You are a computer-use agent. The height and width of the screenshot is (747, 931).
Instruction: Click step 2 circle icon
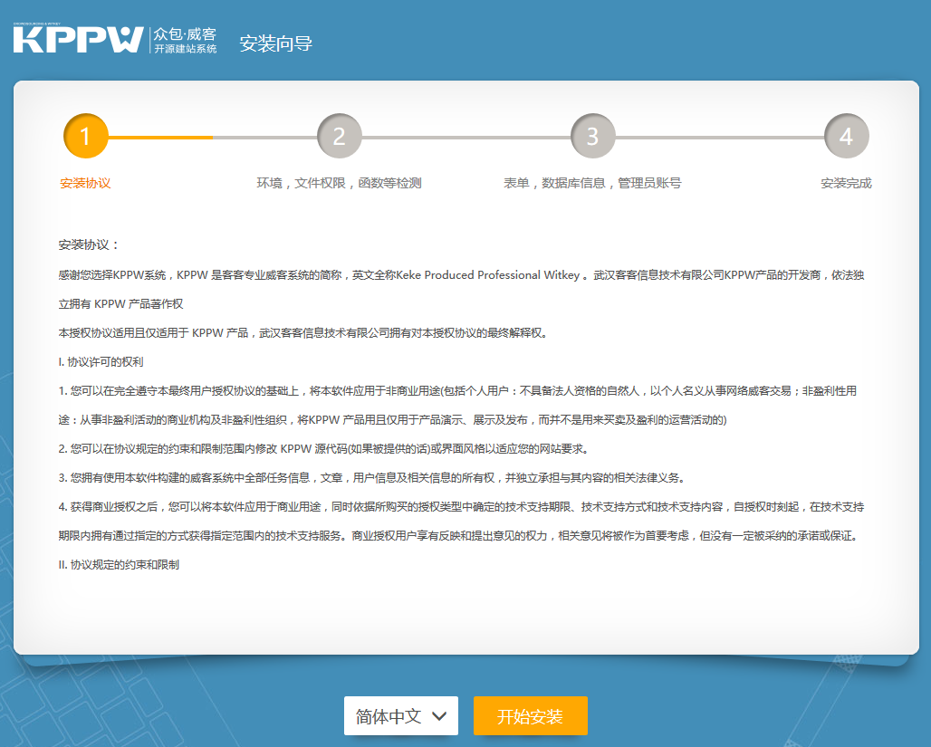point(339,136)
